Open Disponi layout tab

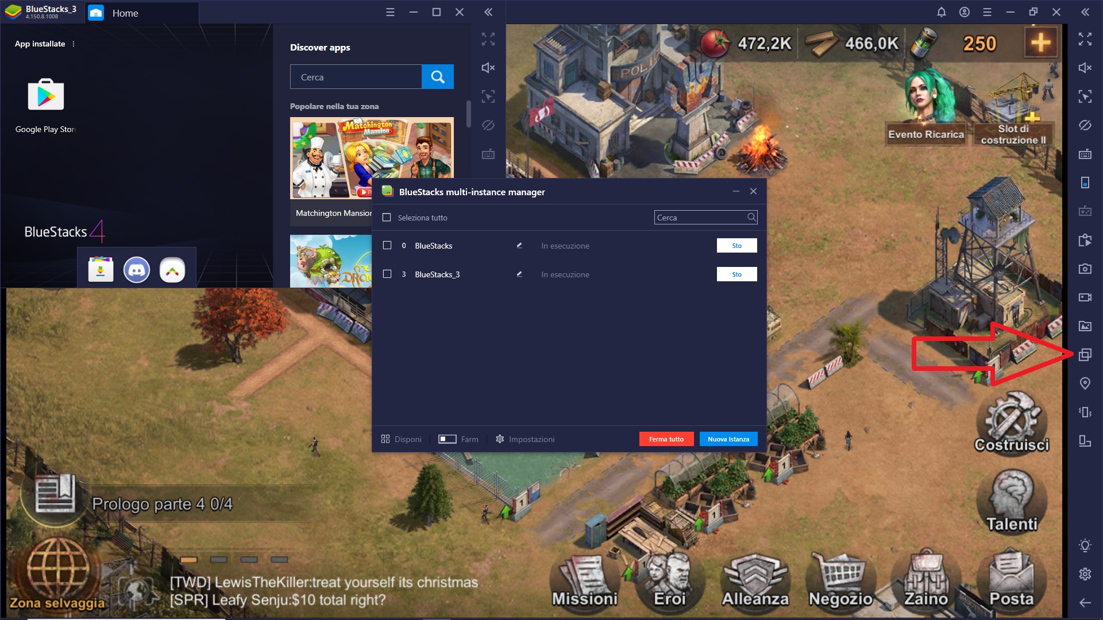(x=402, y=439)
